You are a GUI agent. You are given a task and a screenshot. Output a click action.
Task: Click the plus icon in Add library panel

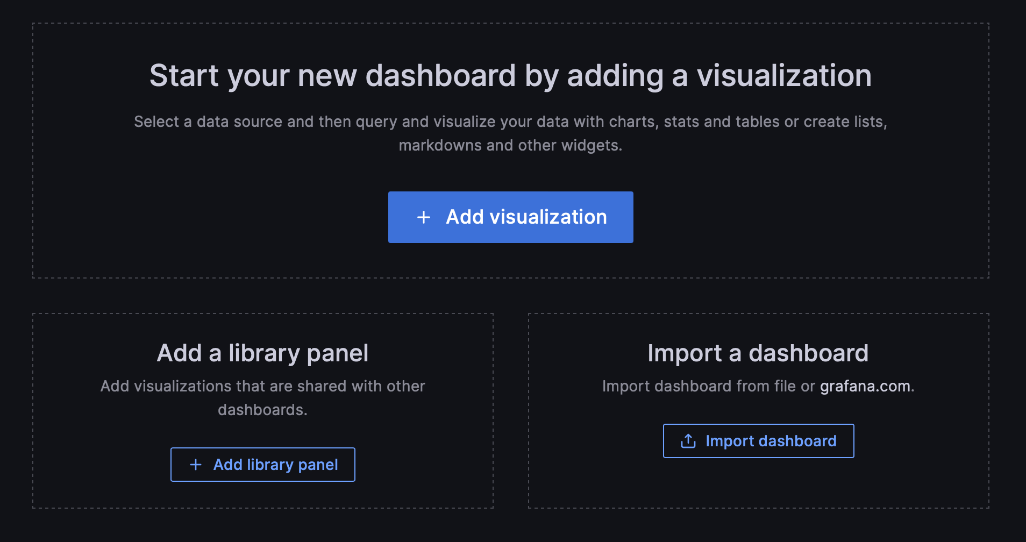(196, 465)
